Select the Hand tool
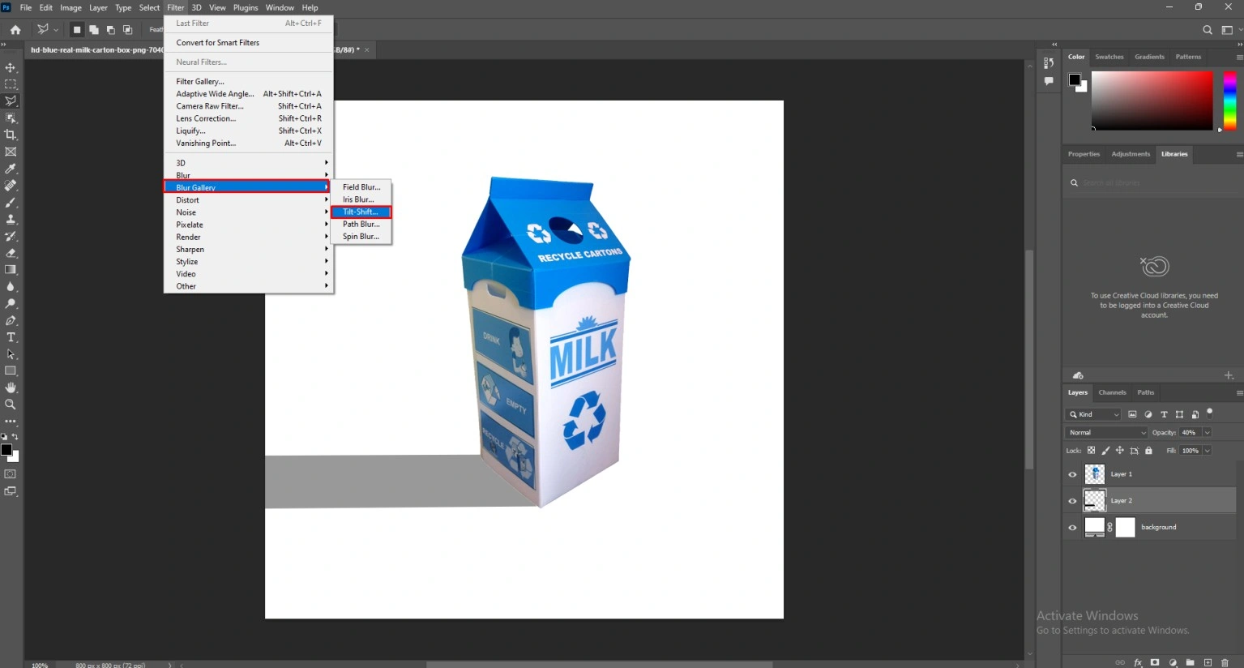The image size is (1244, 668). point(11,388)
